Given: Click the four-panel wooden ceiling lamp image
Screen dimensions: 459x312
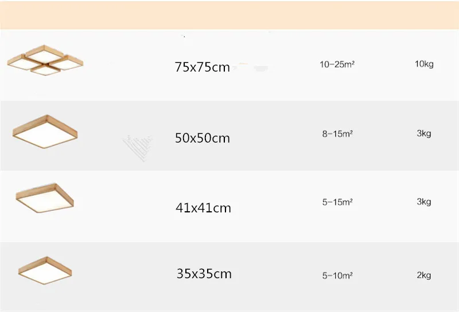Looking at the screenshot, I should click(45, 60).
